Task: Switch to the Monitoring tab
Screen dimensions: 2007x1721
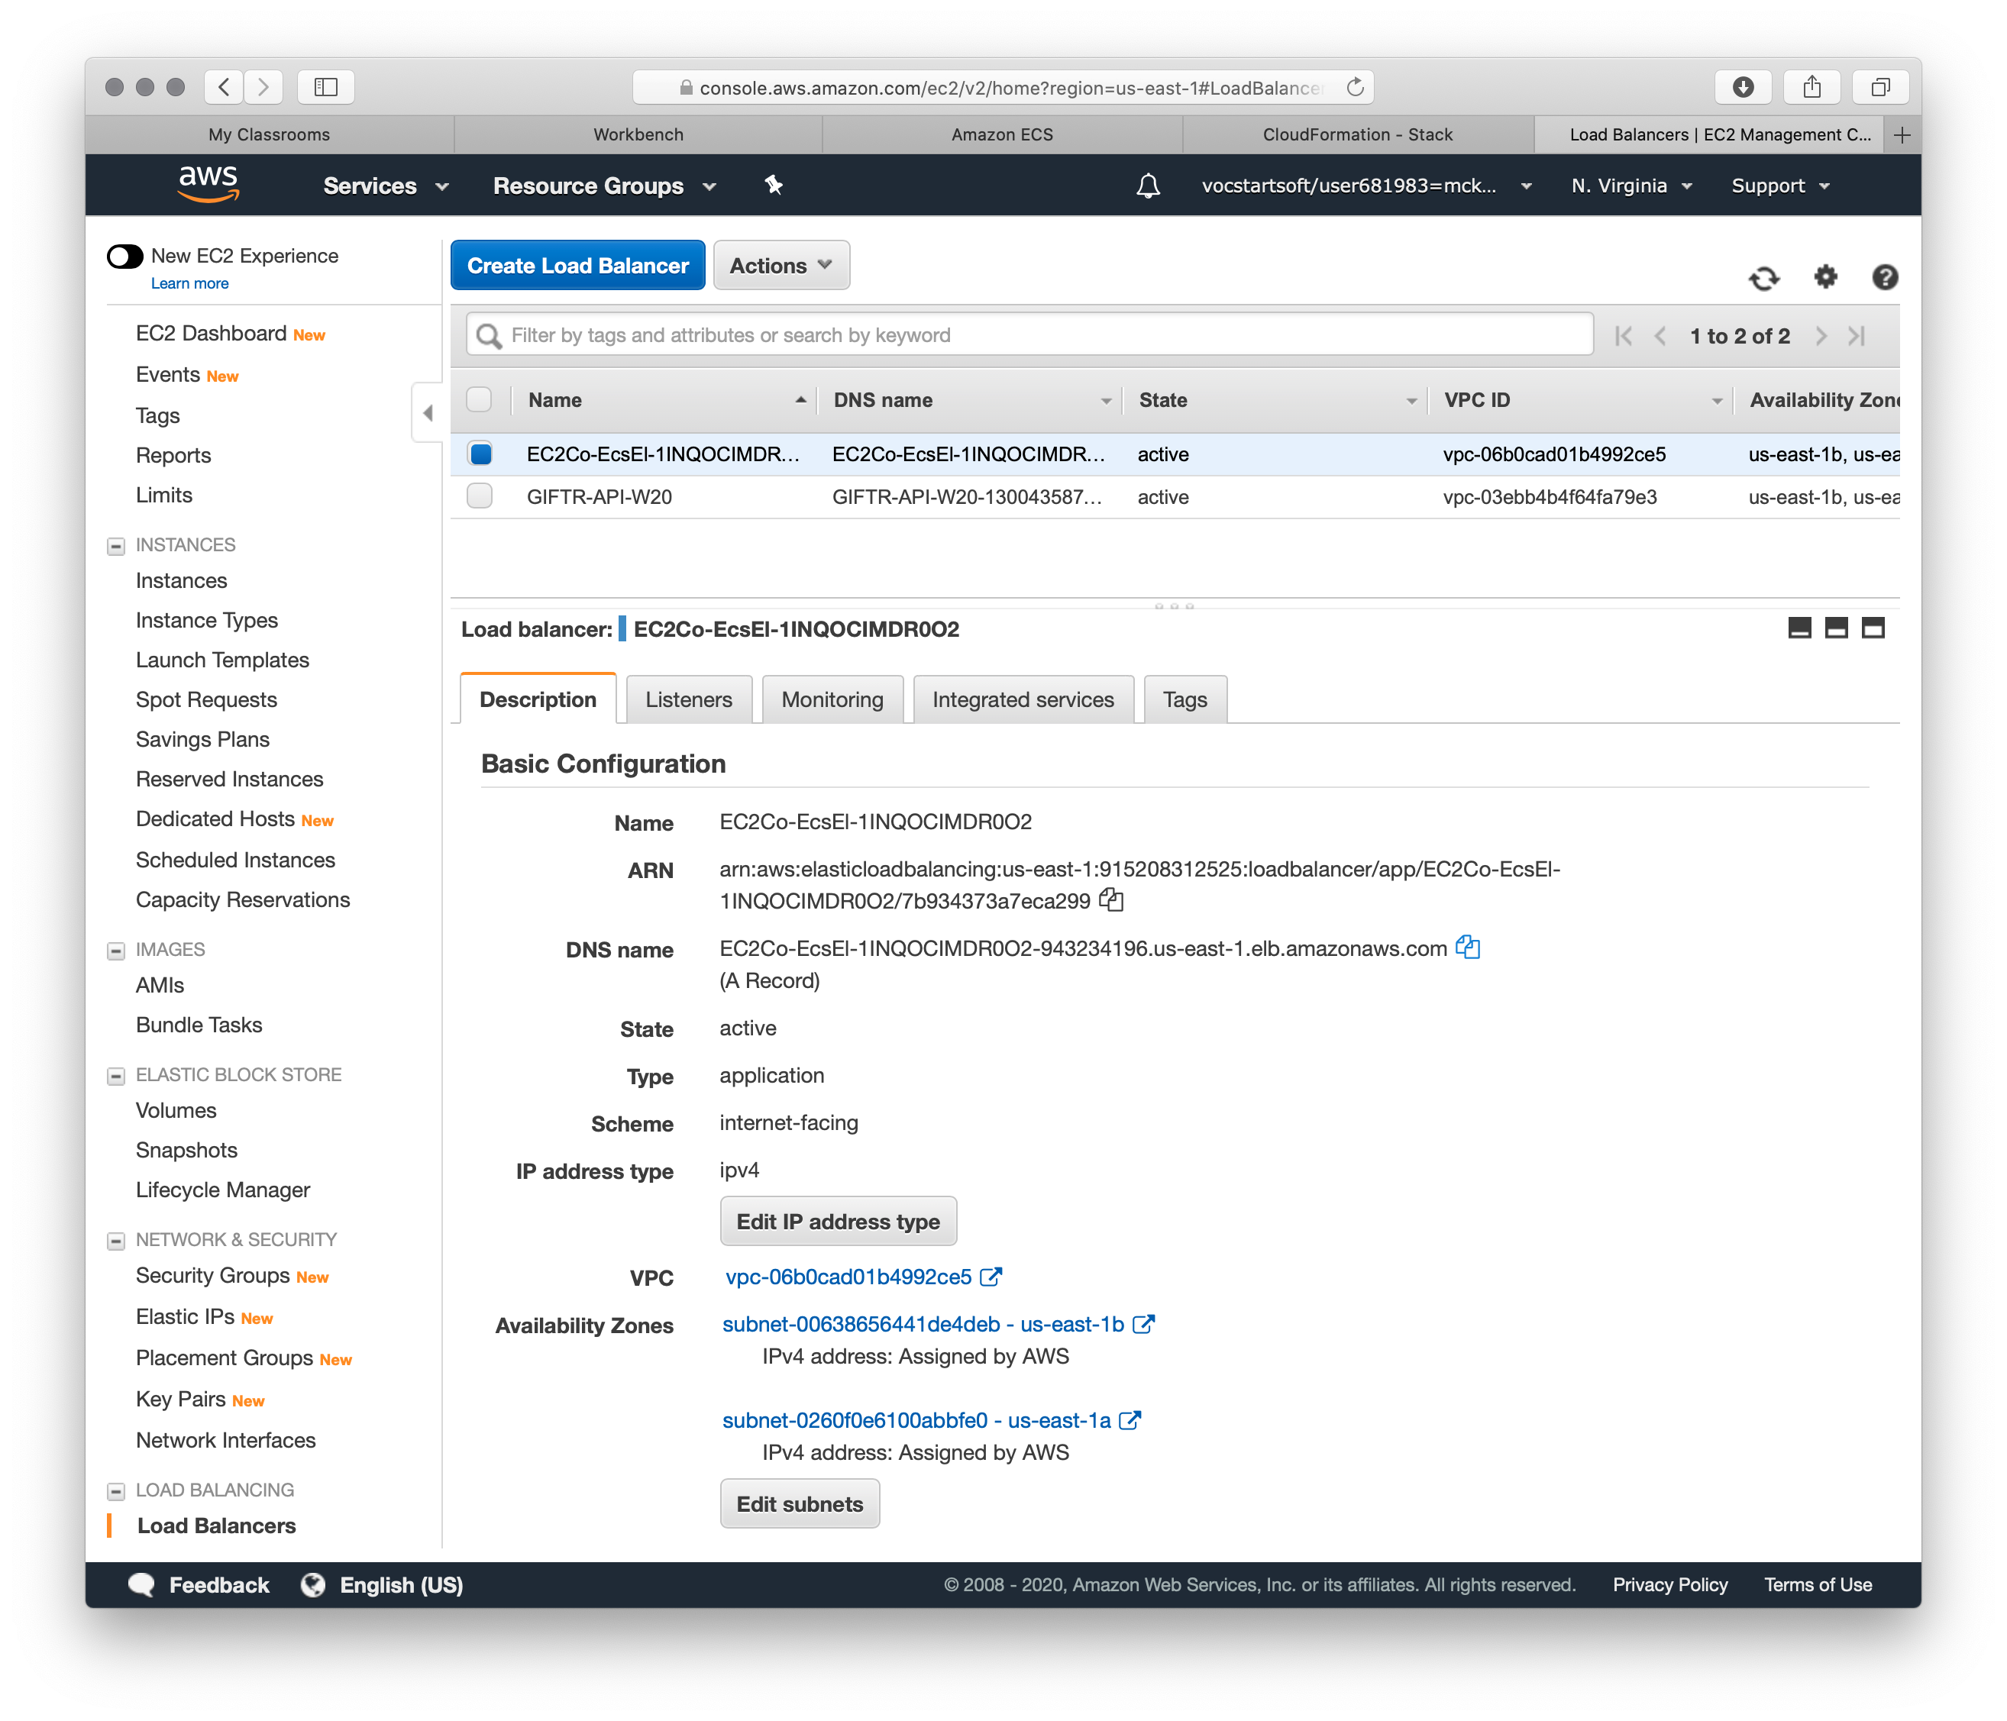Action: (x=832, y=699)
